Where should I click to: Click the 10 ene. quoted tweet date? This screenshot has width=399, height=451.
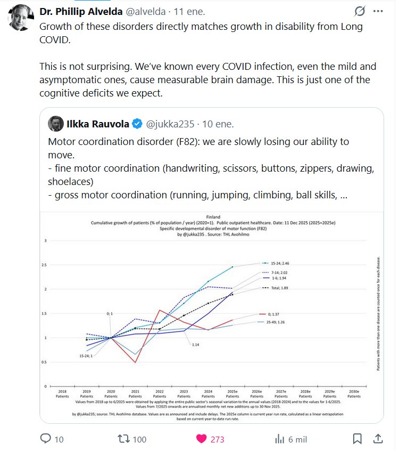tap(218, 124)
